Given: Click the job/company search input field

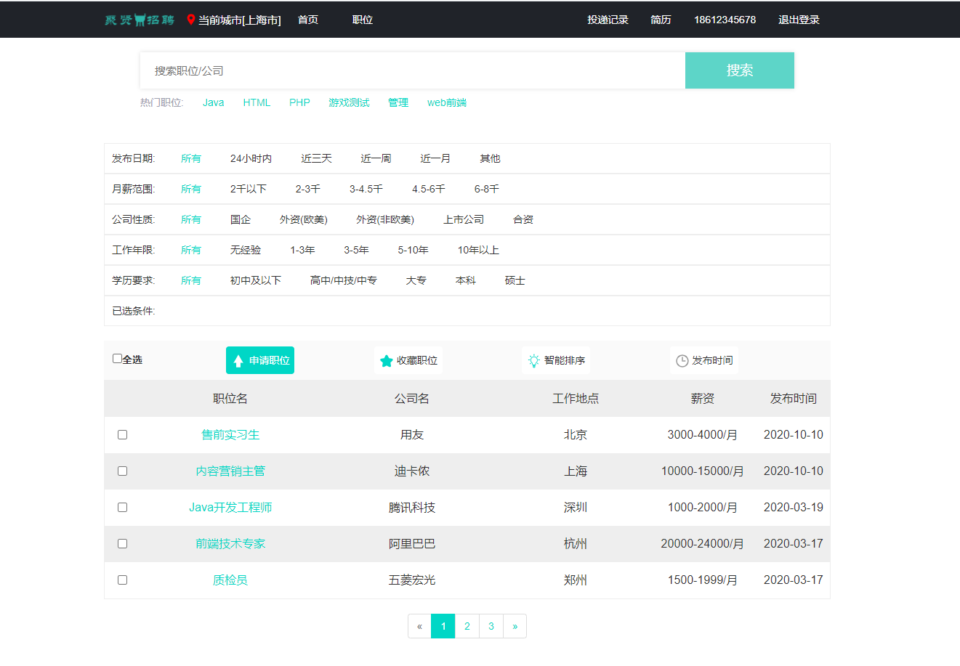Looking at the screenshot, I should click(x=412, y=70).
